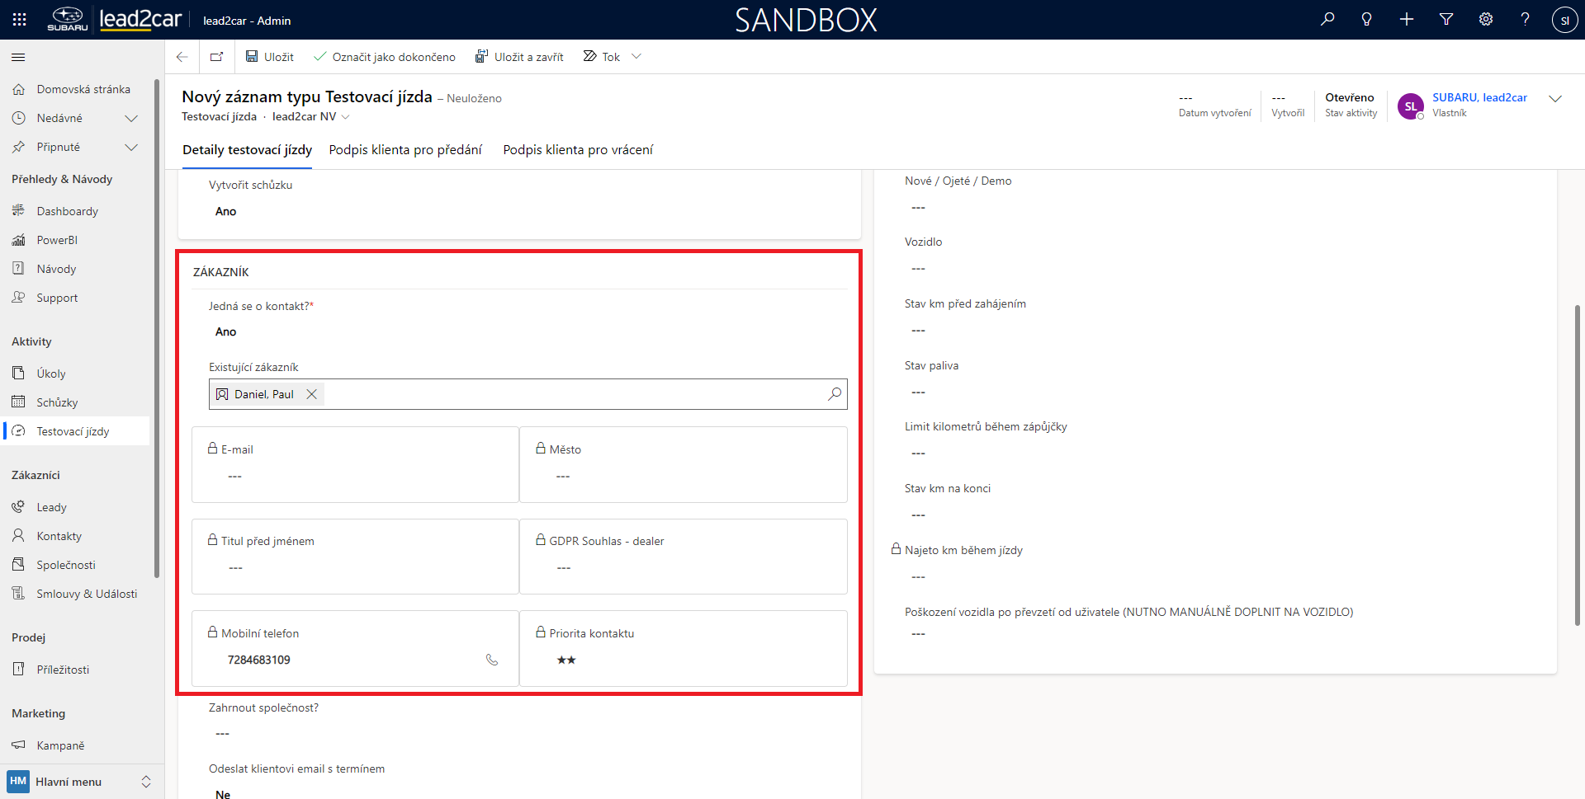Open the app launcher waffle icon

(19, 20)
